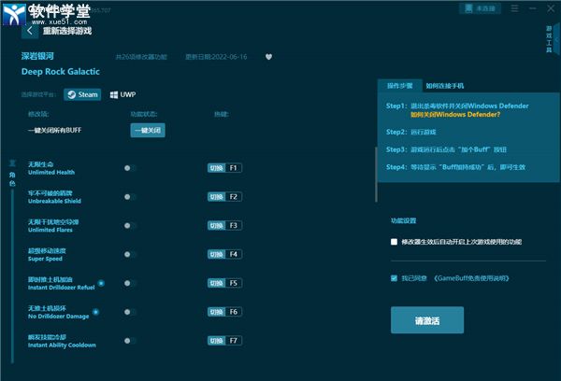
Task: Select the UWP platform button
Action: tap(122, 94)
